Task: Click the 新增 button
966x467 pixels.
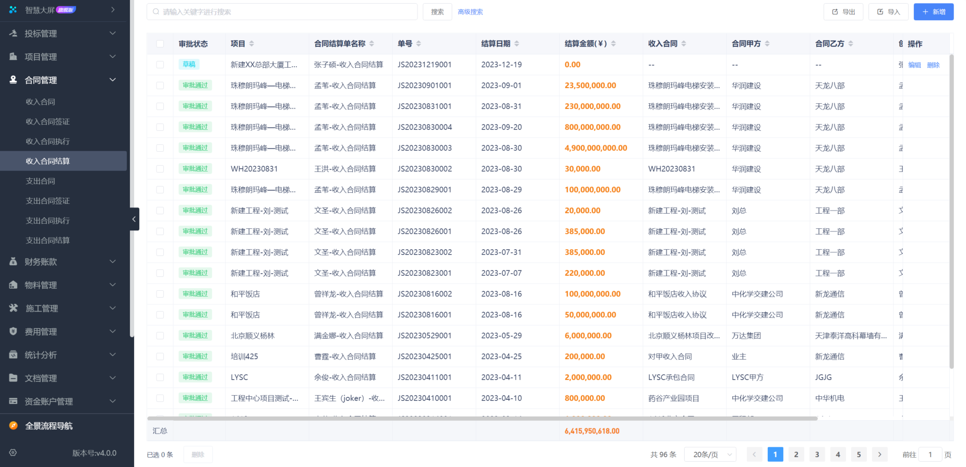Action: tap(933, 12)
